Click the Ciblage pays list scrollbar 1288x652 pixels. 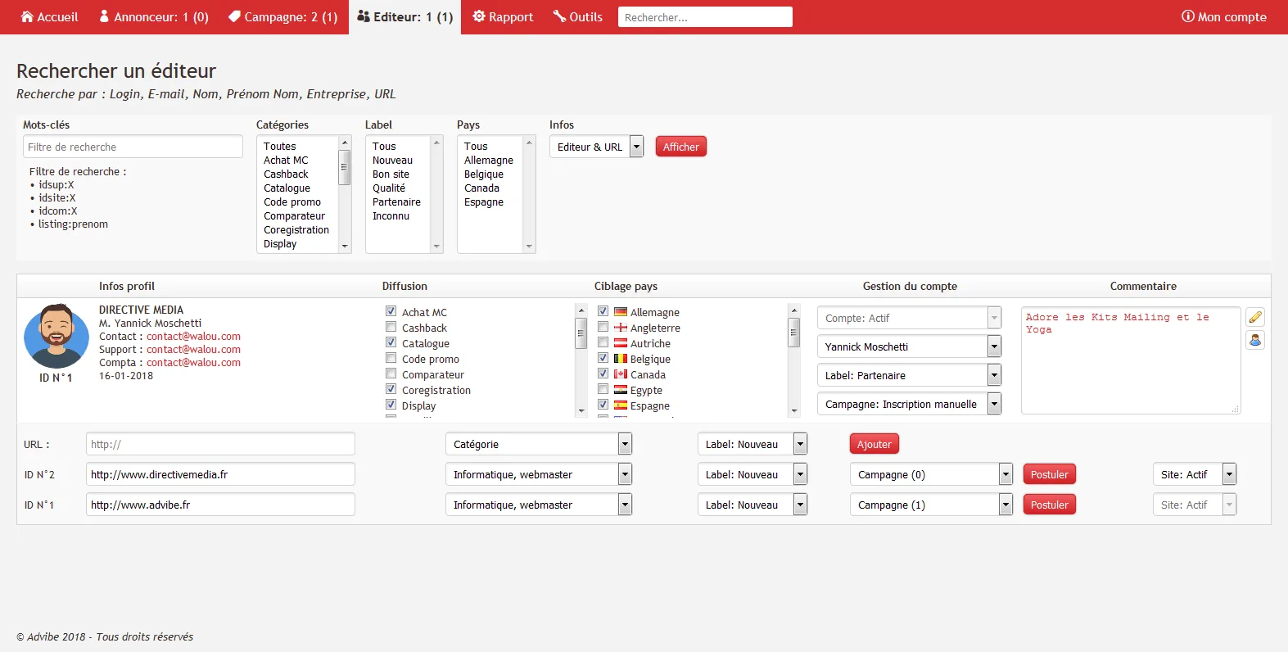tap(793, 360)
